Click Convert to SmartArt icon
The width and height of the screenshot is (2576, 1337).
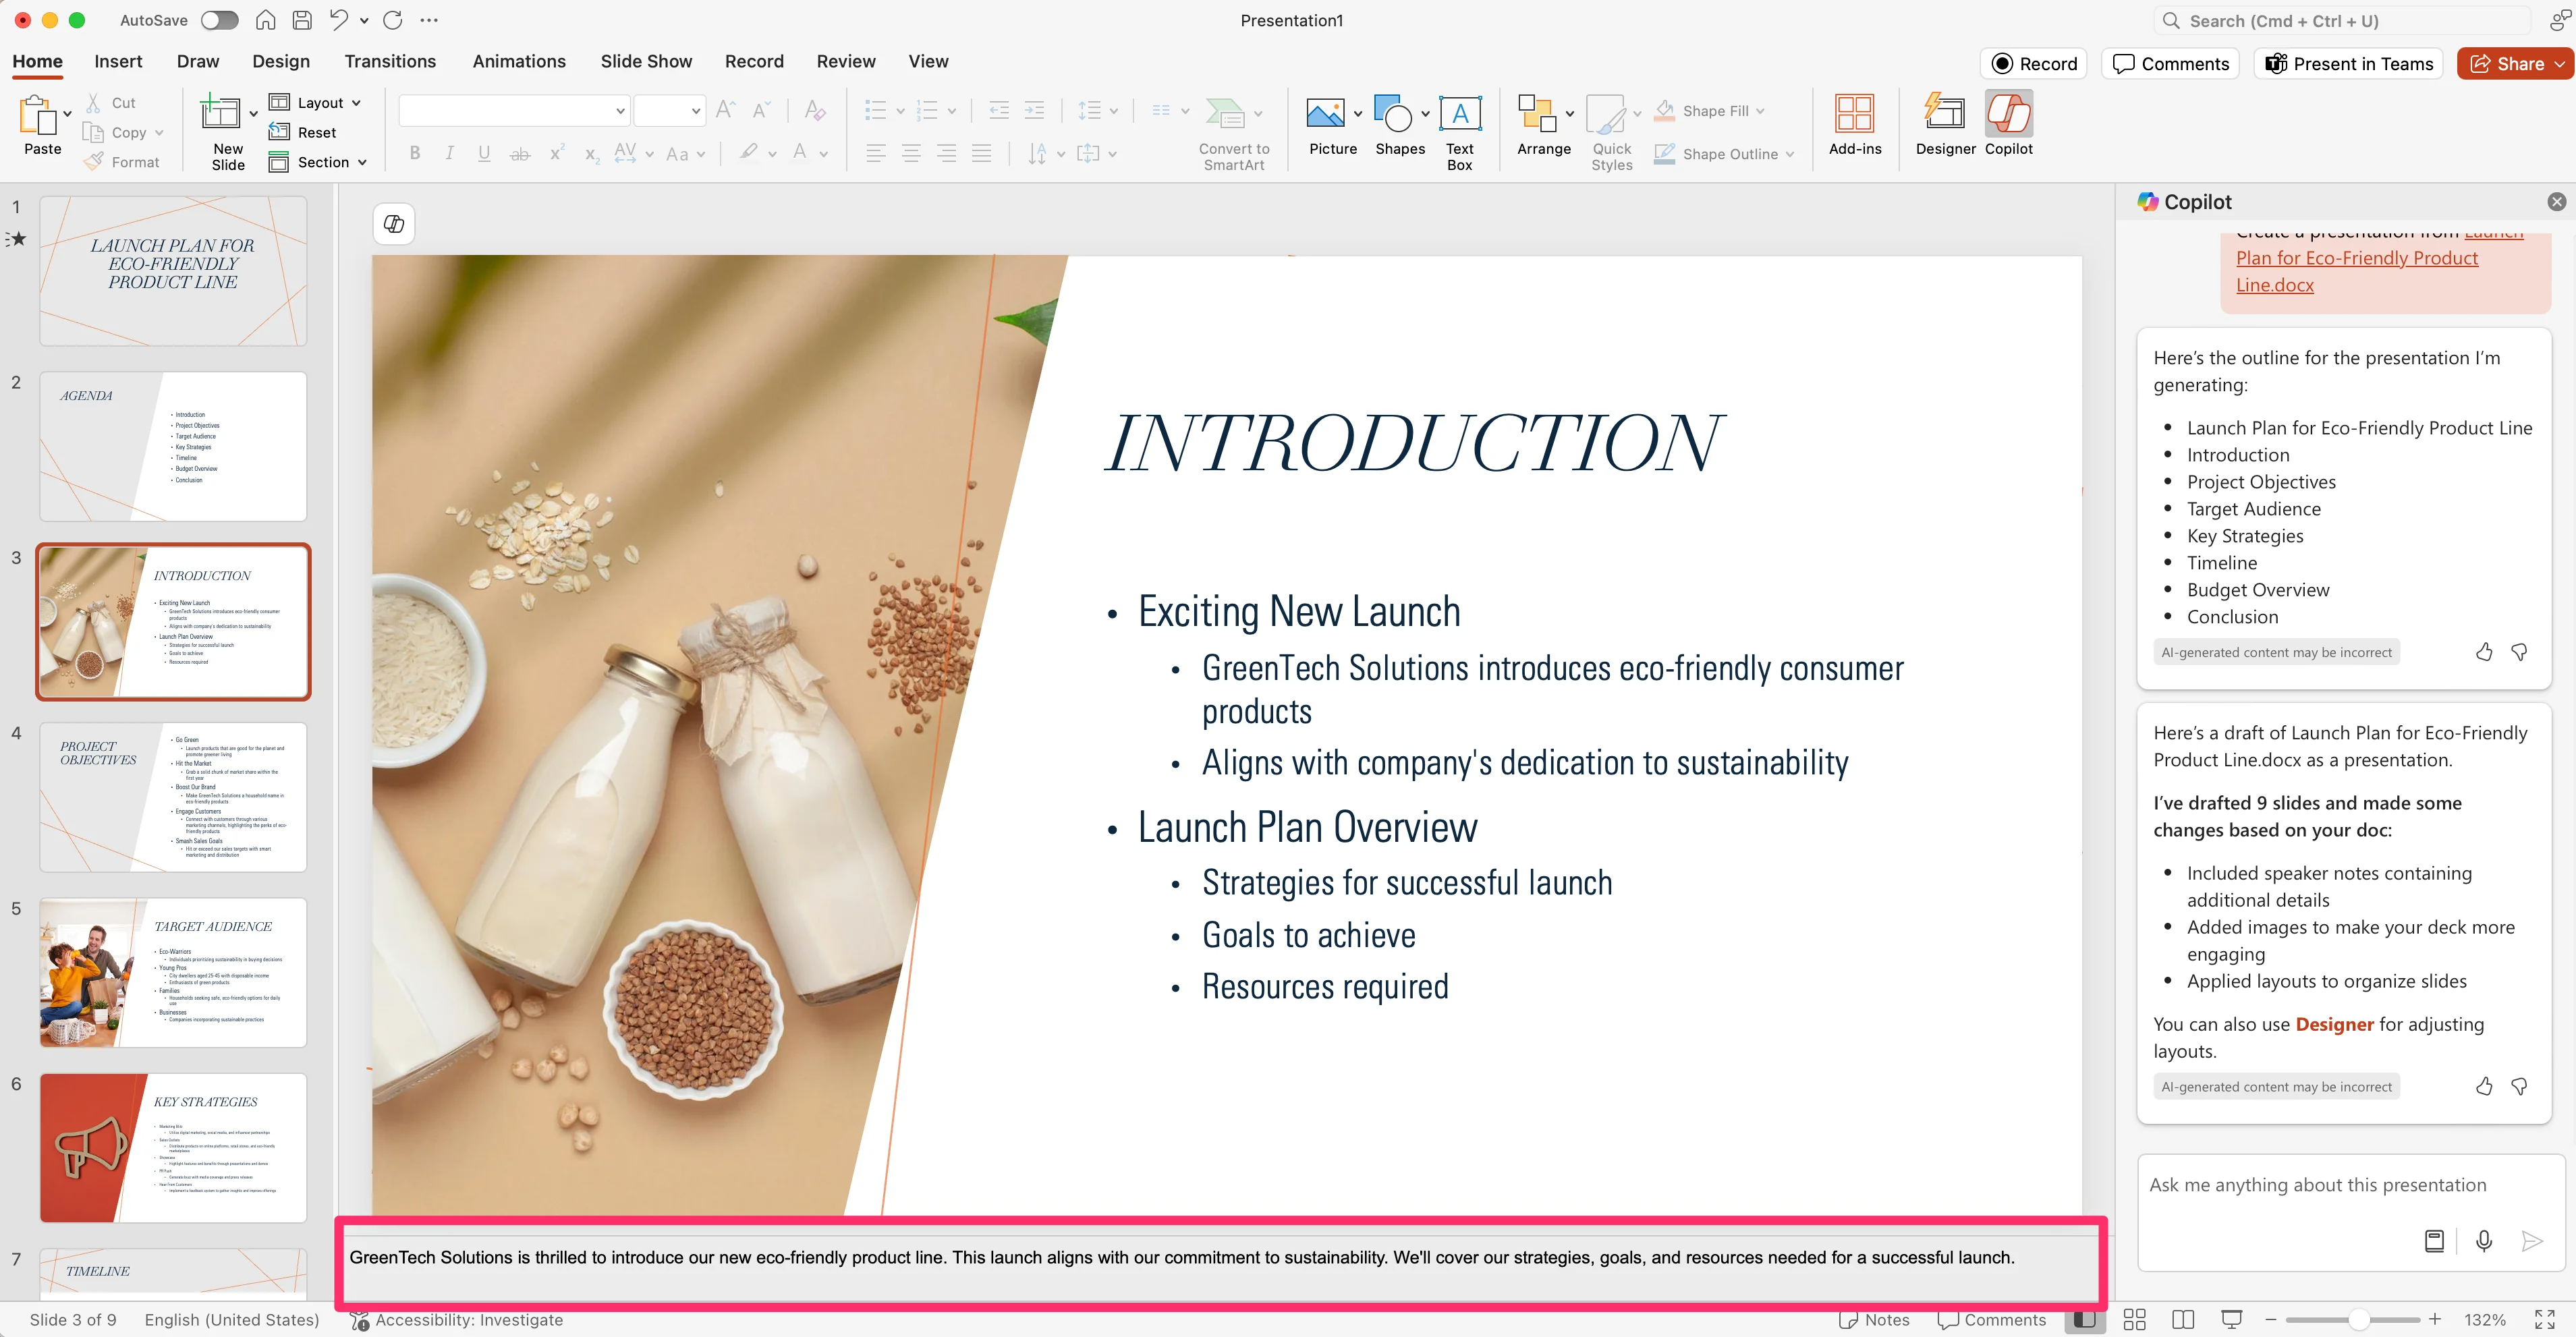click(x=1226, y=114)
